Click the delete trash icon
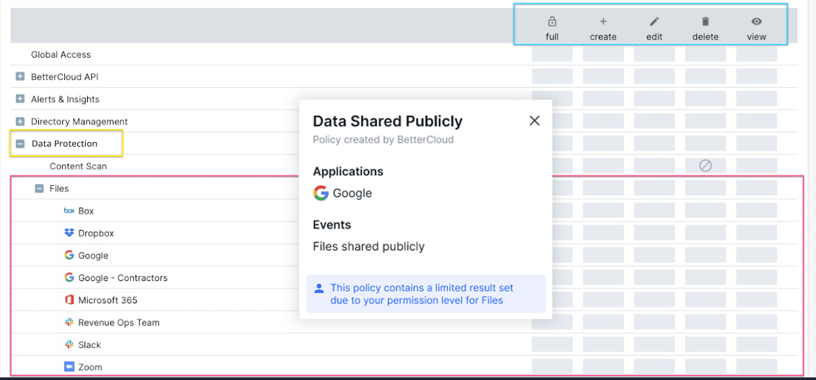Image resolution: width=816 pixels, height=380 pixels. coord(705,22)
